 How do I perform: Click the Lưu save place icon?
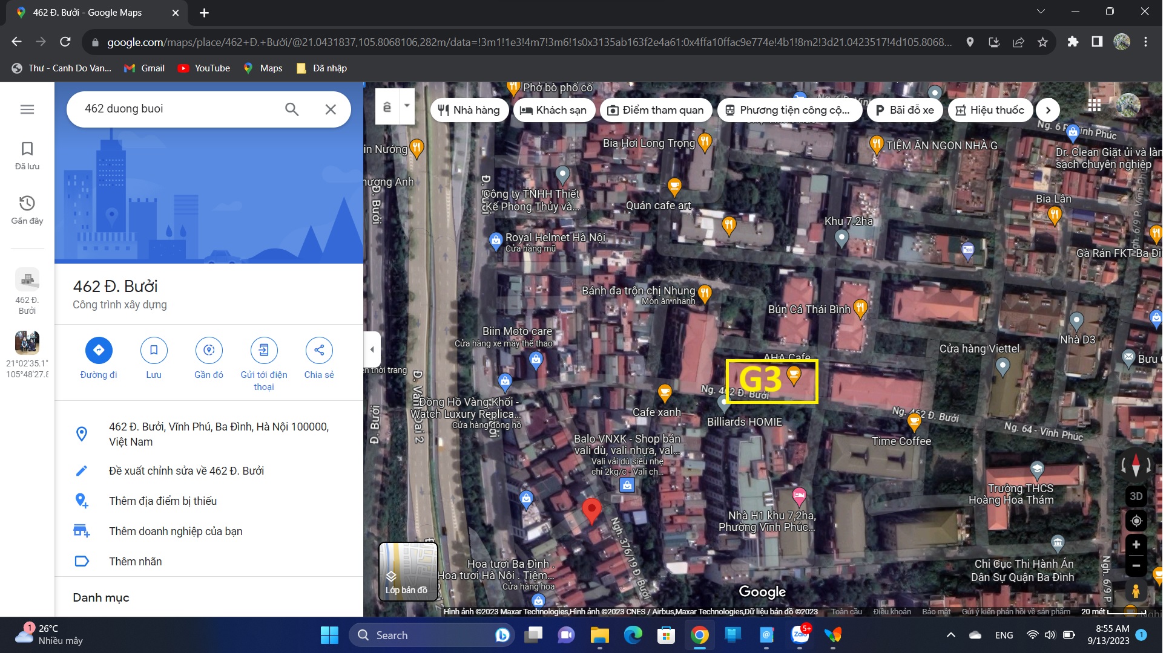pos(154,350)
